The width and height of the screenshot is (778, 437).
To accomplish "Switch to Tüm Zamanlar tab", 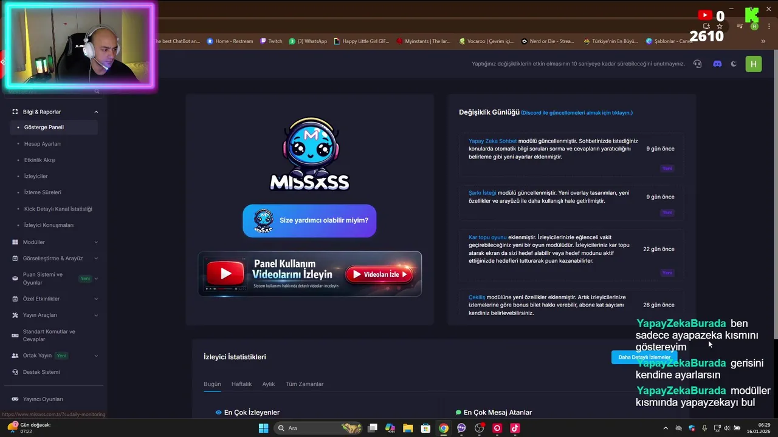I will pyautogui.click(x=305, y=384).
